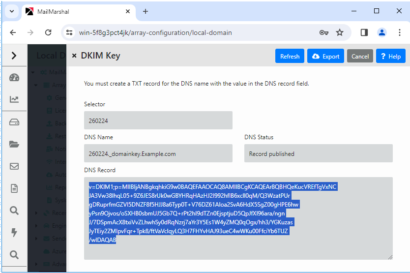The width and height of the screenshot is (410, 273).
Task: Export the DKIM key
Action: (x=325, y=56)
